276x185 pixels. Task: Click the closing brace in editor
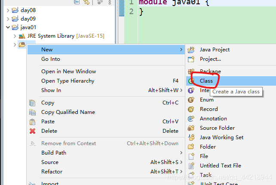click(x=141, y=12)
